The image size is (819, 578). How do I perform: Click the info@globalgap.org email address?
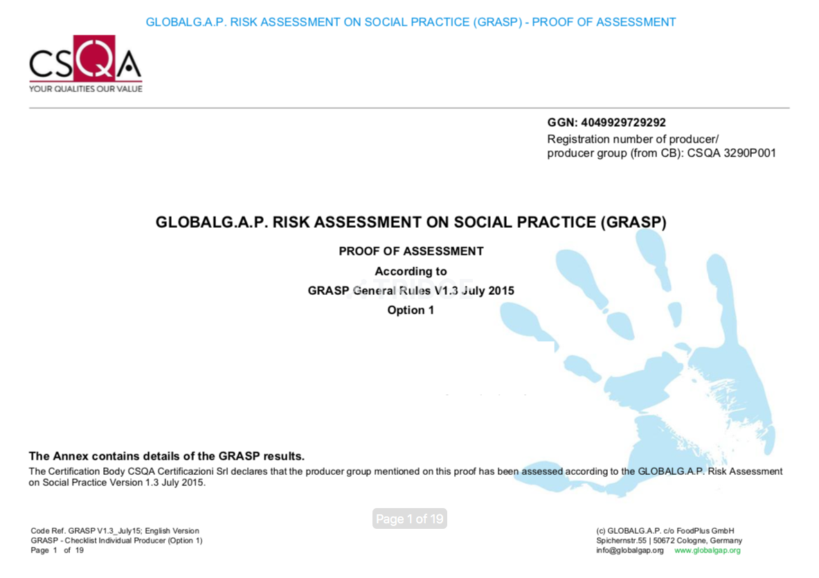[x=629, y=550]
